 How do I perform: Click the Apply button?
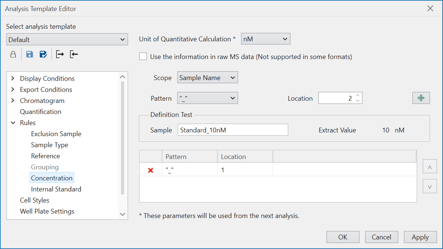pos(420,237)
